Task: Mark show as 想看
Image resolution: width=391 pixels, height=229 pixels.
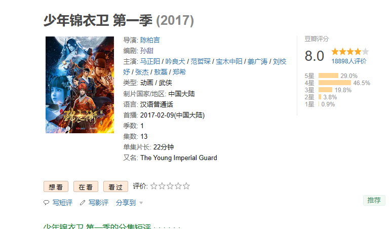Action: coord(56,186)
